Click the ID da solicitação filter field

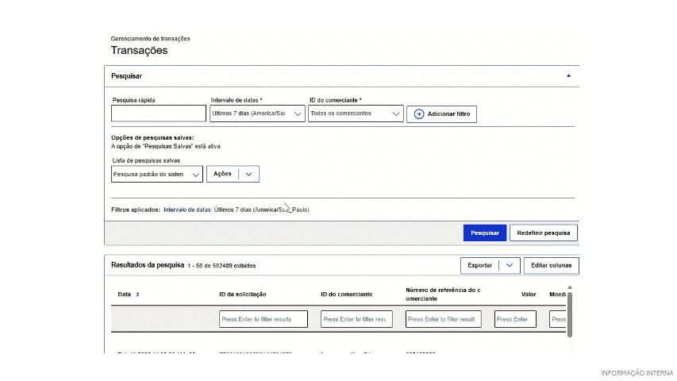point(263,319)
